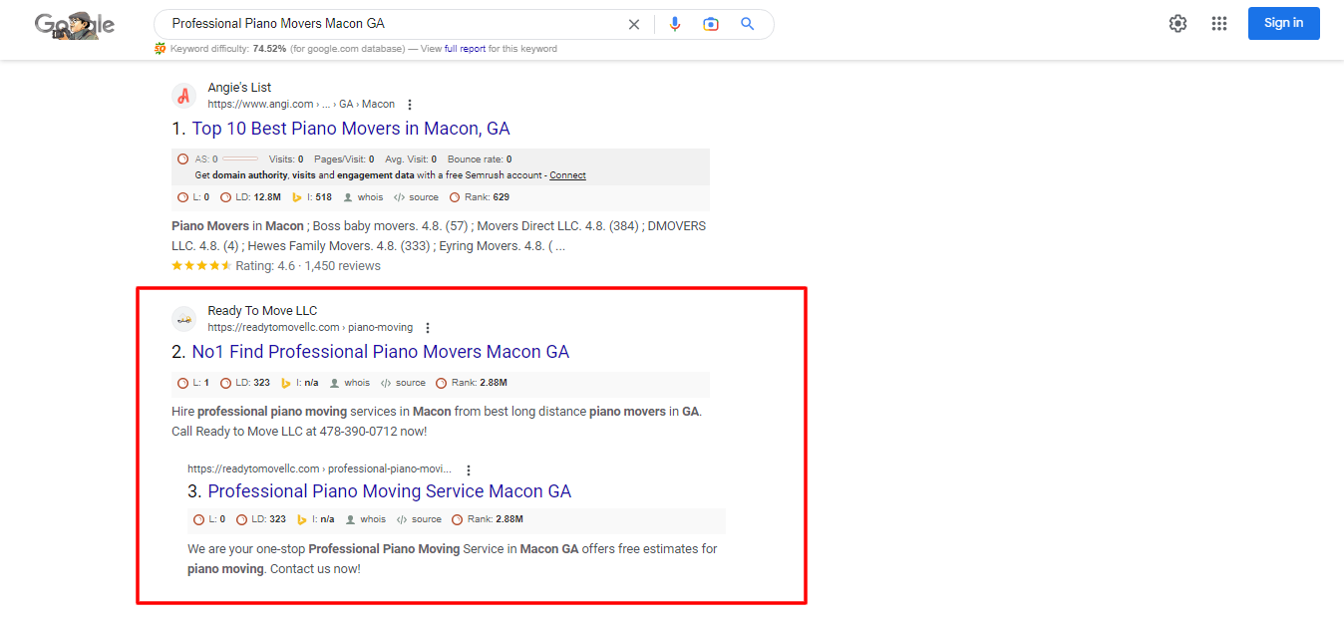Click source for the Professional Piano Moving Service result
Screen dimensions: 1344x622
tap(419, 519)
